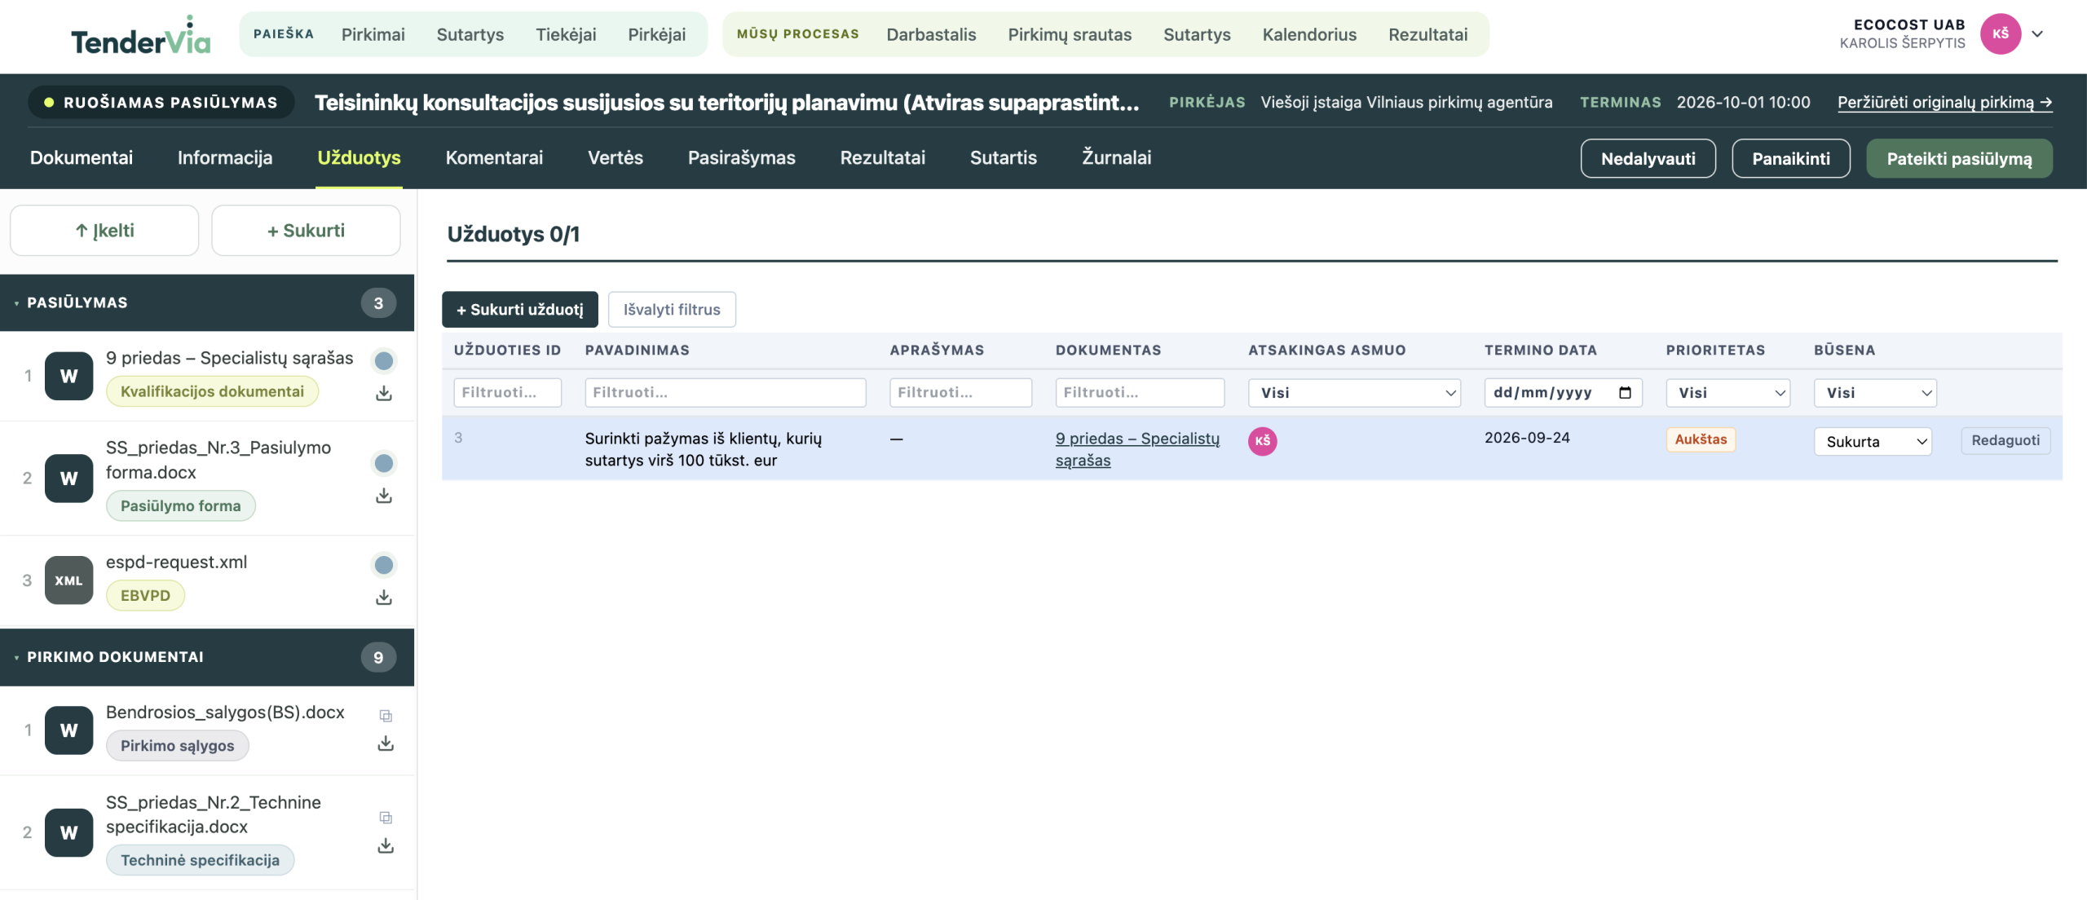
Task: Toggle status circle for SS_priedas_Nr.3 document
Action: click(384, 463)
